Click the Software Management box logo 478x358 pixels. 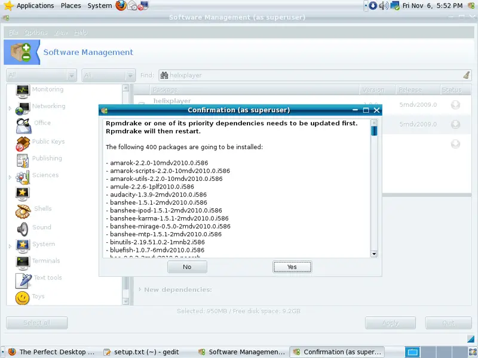click(21, 52)
